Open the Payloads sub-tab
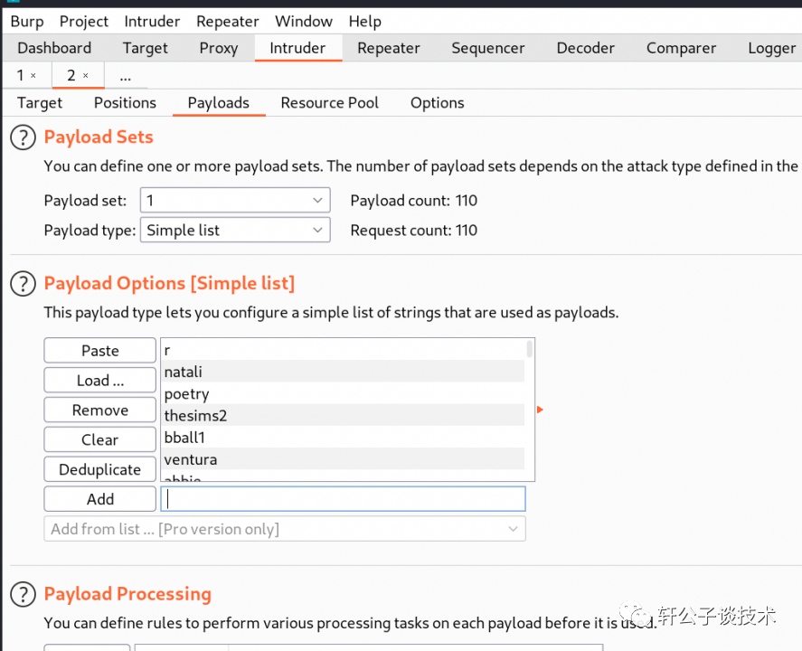This screenshot has height=651, width=802. pos(219,103)
